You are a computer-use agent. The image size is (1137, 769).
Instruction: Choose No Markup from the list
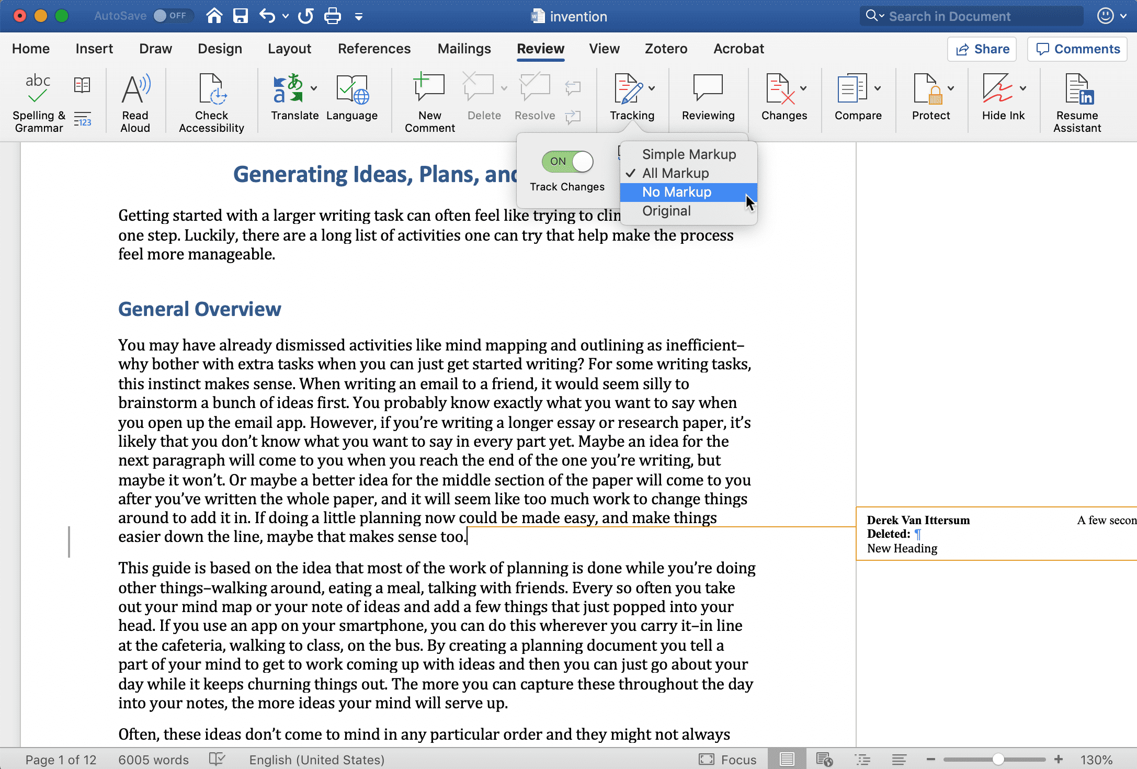pos(688,192)
